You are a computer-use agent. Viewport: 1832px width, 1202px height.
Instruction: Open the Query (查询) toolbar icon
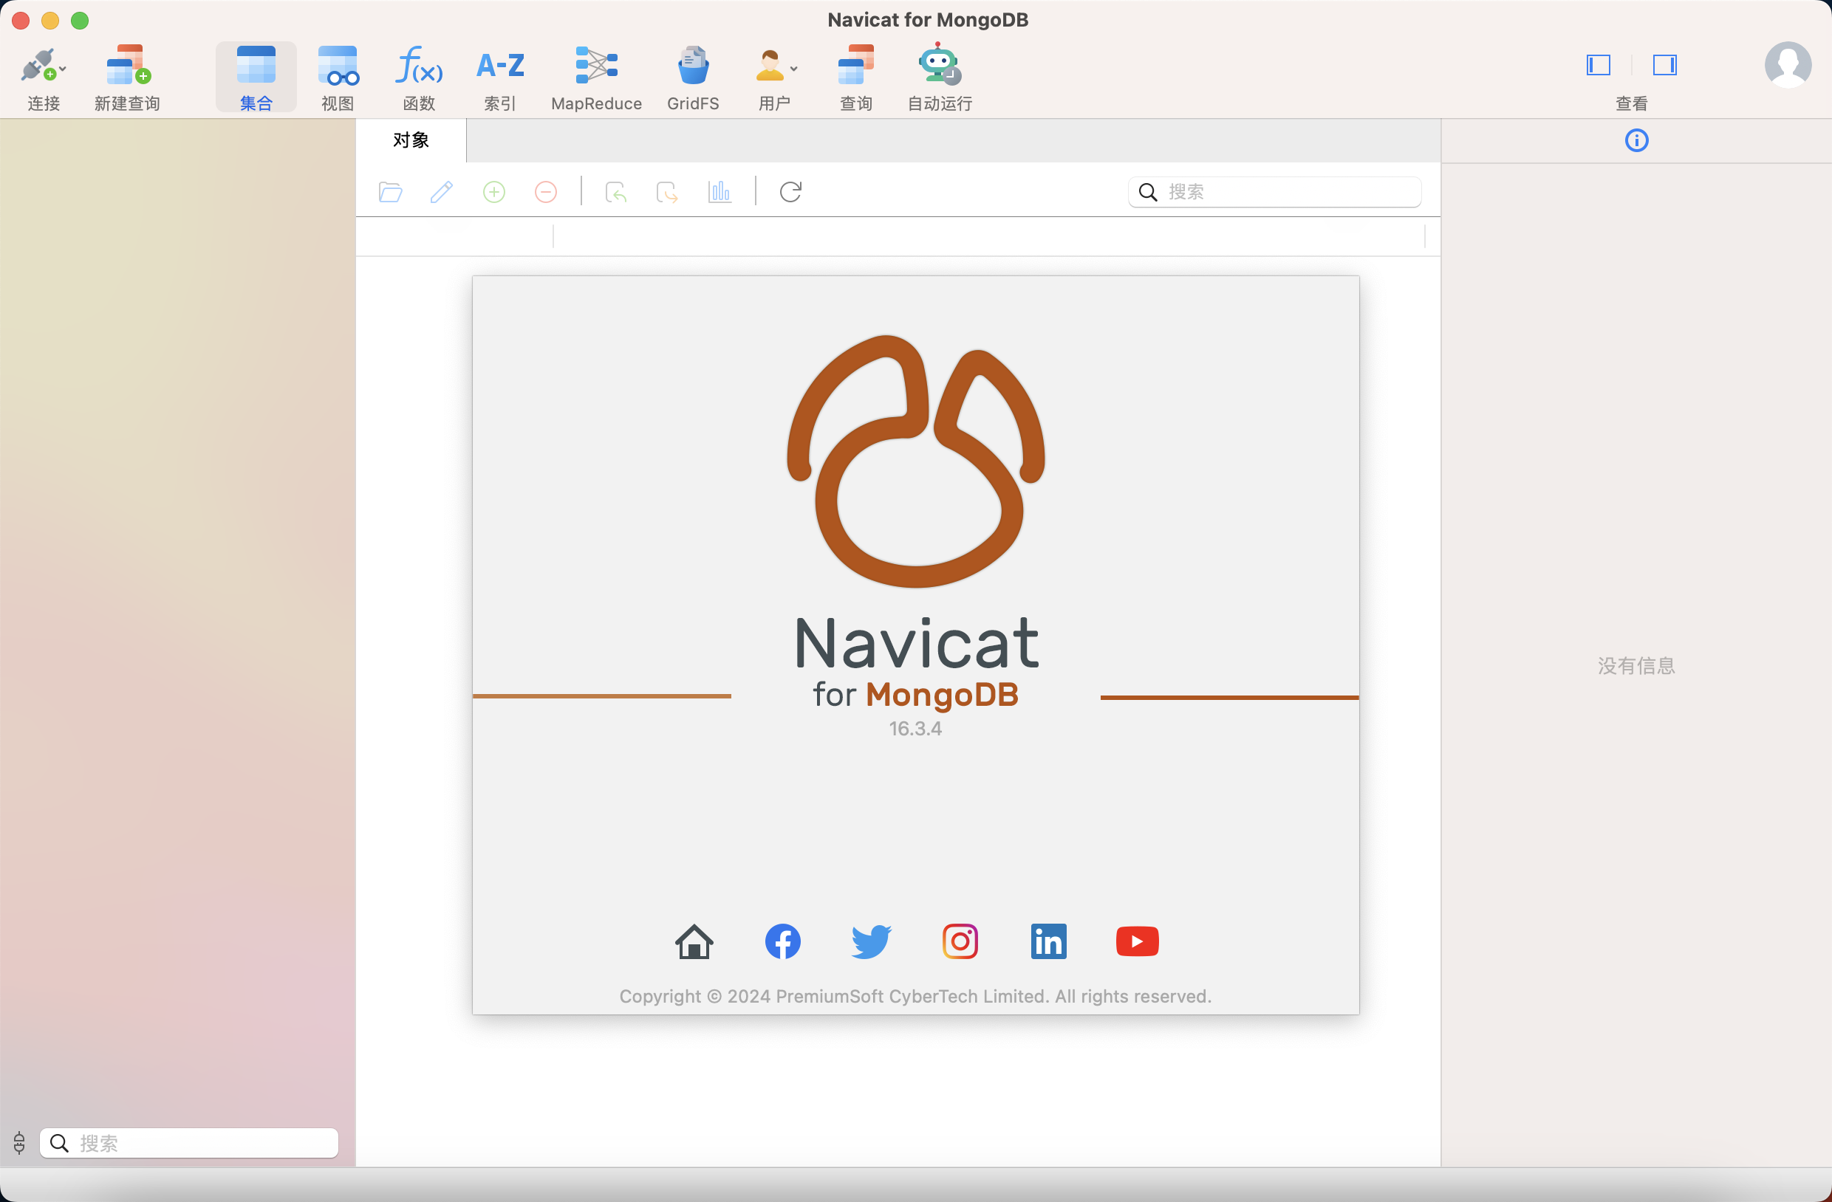pyautogui.click(x=856, y=66)
